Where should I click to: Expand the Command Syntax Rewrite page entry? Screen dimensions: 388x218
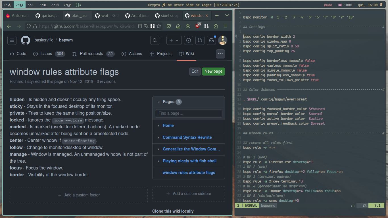pos(158,137)
